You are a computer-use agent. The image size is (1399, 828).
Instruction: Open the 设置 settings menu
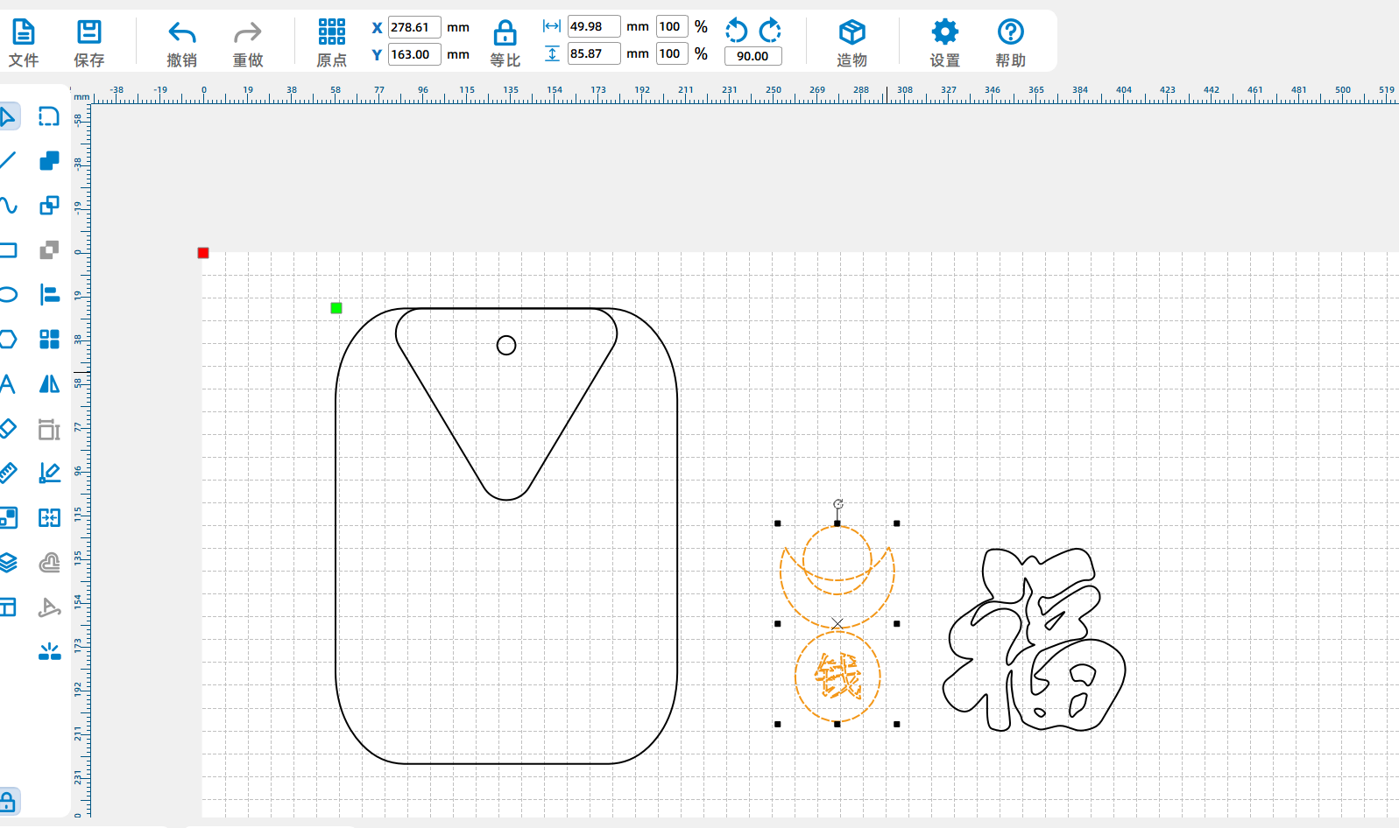pos(944,43)
